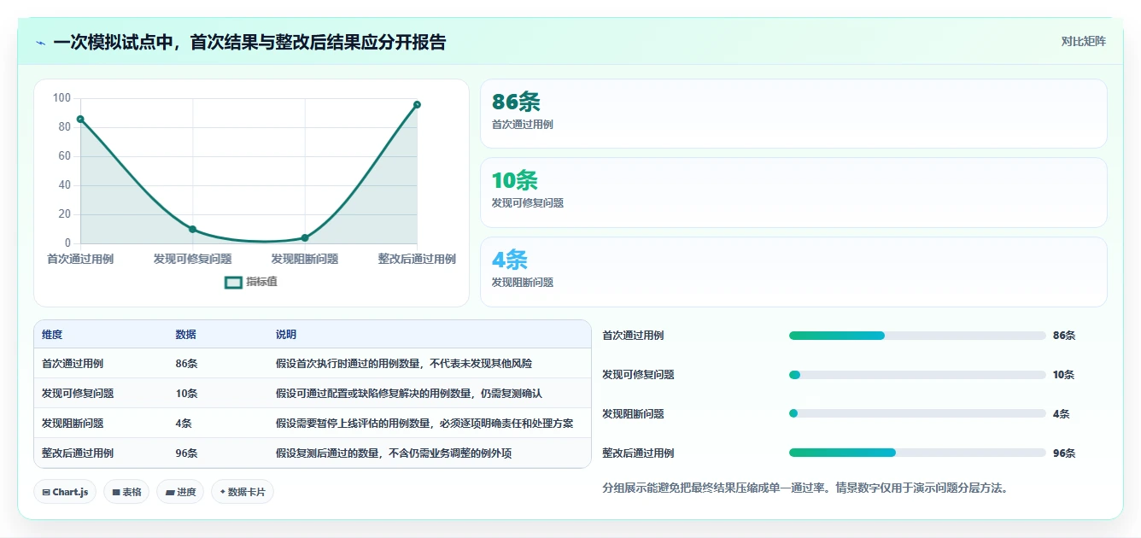Click the lightning icon beside the title

click(41, 43)
